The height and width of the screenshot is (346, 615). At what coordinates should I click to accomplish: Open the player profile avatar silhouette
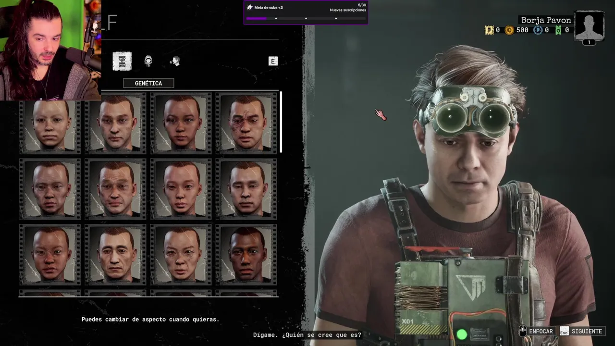pos(589,26)
